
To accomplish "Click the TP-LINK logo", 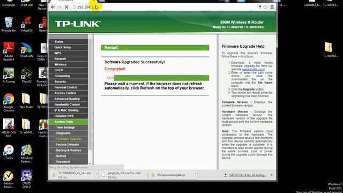I will tap(78, 24).
